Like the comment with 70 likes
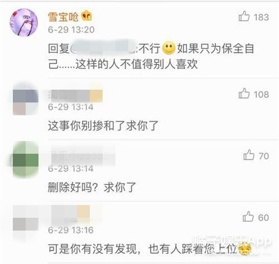The height and width of the screenshot is (264, 279). [x=249, y=155]
